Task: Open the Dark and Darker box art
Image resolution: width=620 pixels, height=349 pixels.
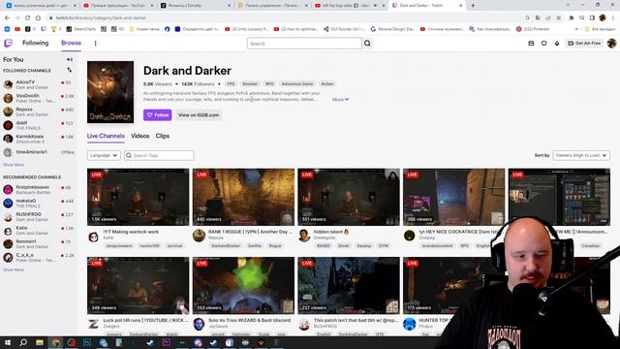Action: coord(110,92)
